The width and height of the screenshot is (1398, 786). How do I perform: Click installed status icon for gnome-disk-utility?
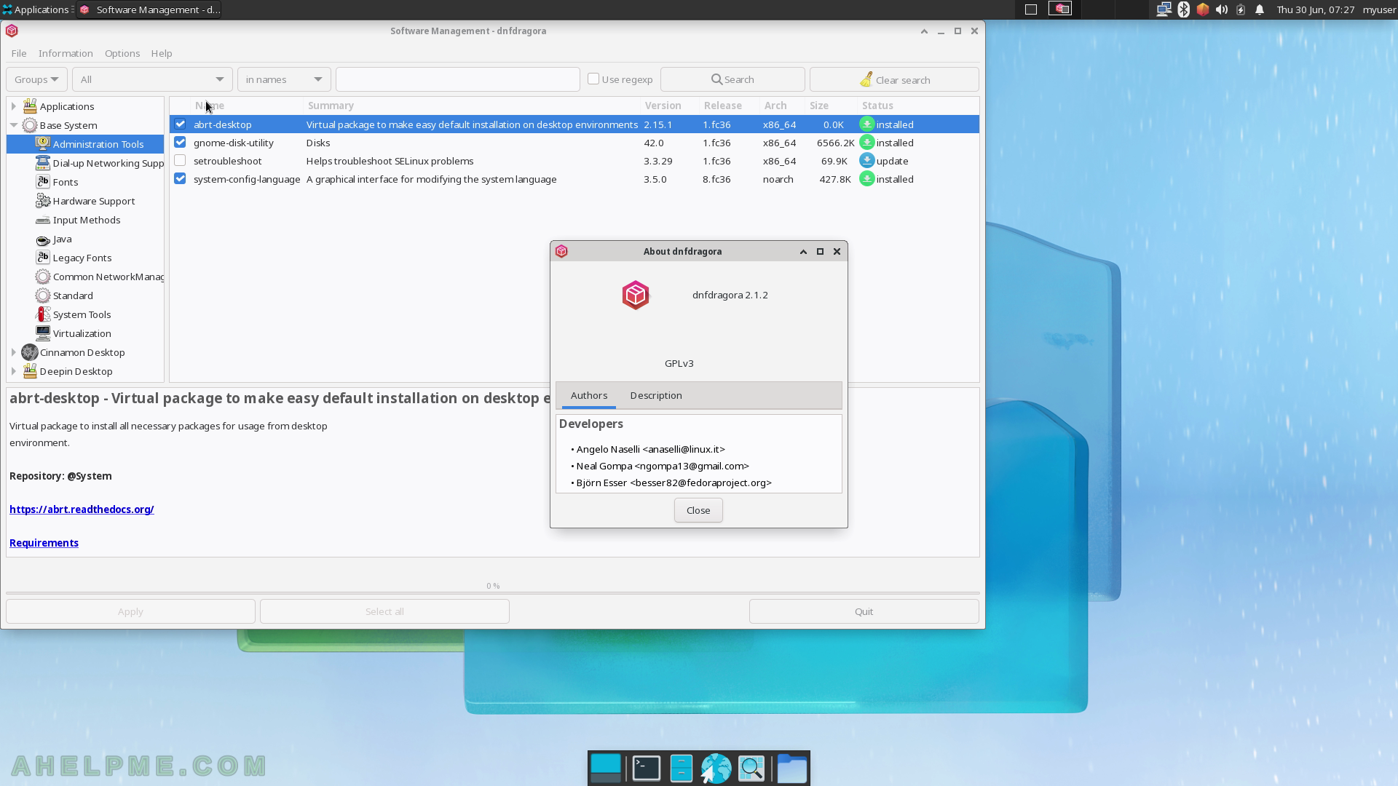point(866,143)
